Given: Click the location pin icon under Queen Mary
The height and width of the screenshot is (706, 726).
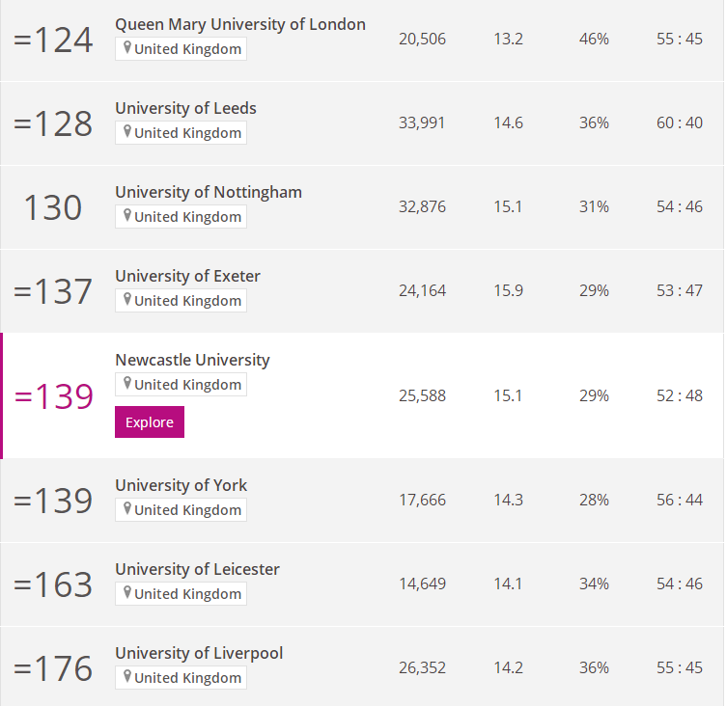Looking at the screenshot, I should 126,47.
